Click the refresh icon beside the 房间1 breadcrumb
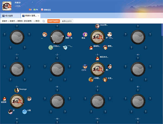 (44, 21)
